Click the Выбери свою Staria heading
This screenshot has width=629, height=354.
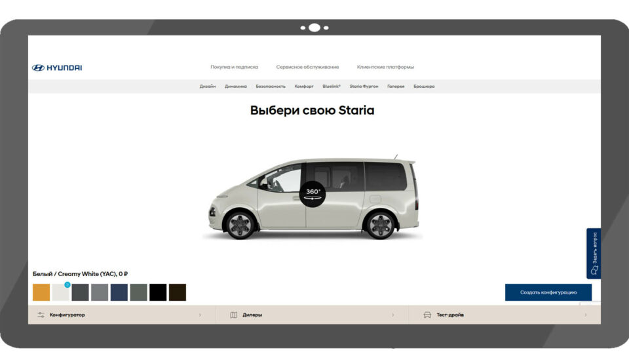tap(312, 110)
